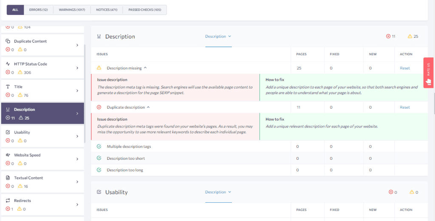Image resolution: width=435 pixels, height=221 pixels.
Task: Click PAGES column header in Description table
Action: click(x=301, y=54)
